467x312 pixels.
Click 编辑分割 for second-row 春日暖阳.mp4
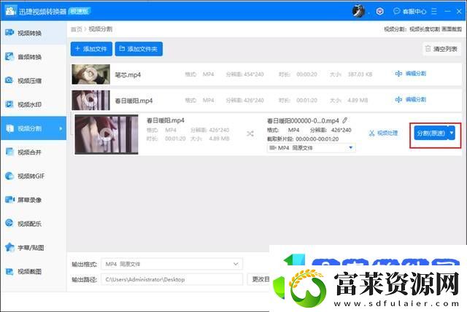coord(411,99)
